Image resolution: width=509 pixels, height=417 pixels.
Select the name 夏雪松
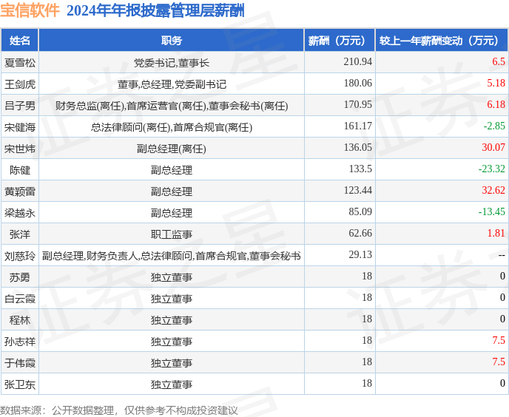tap(20, 62)
